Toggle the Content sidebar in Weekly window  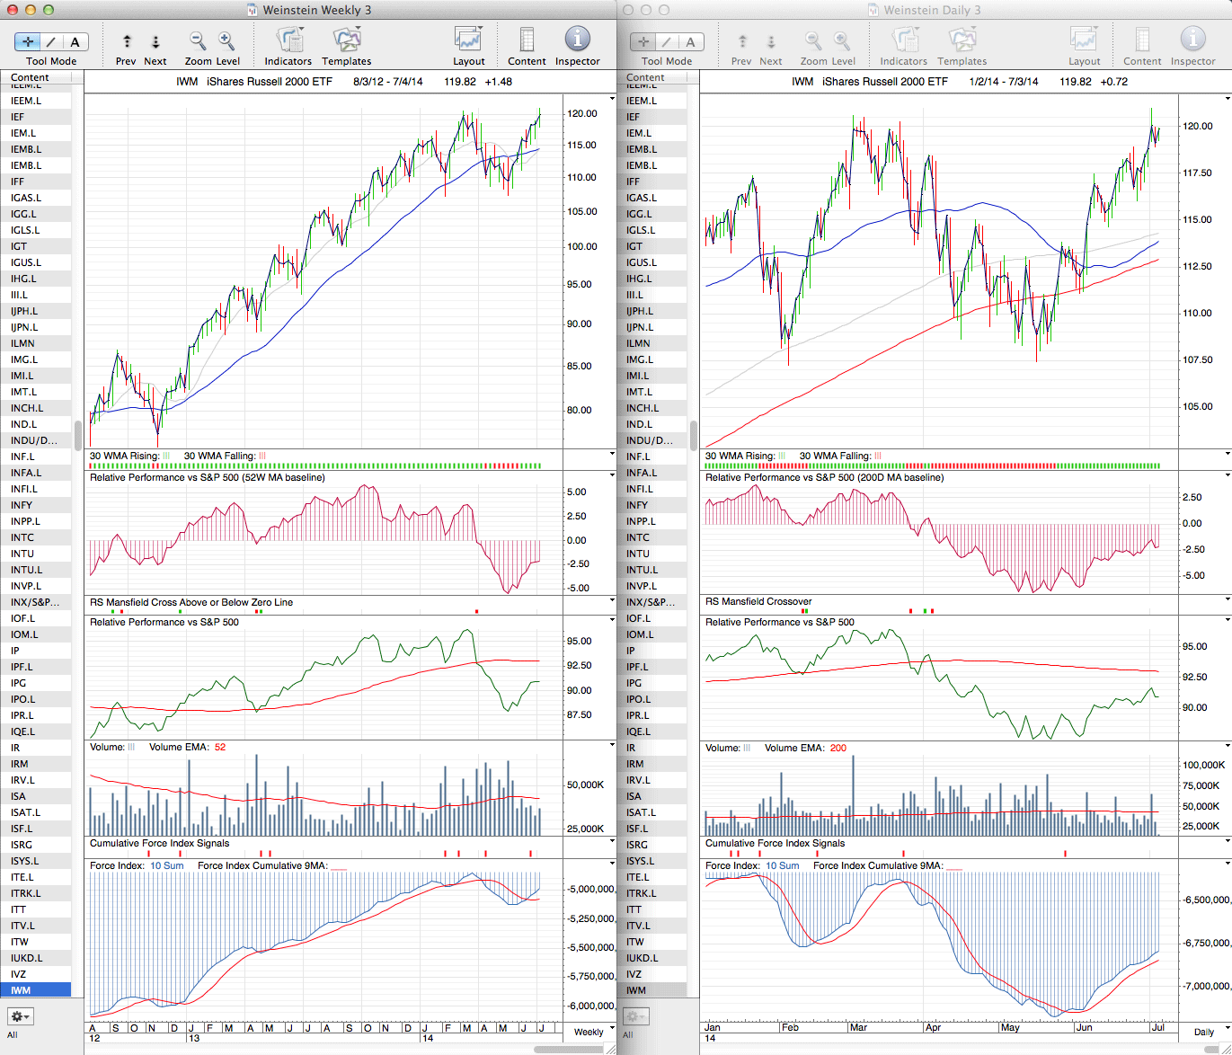point(527,41)
